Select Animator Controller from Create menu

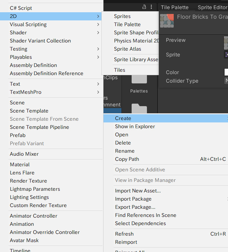tap(34, 216)
